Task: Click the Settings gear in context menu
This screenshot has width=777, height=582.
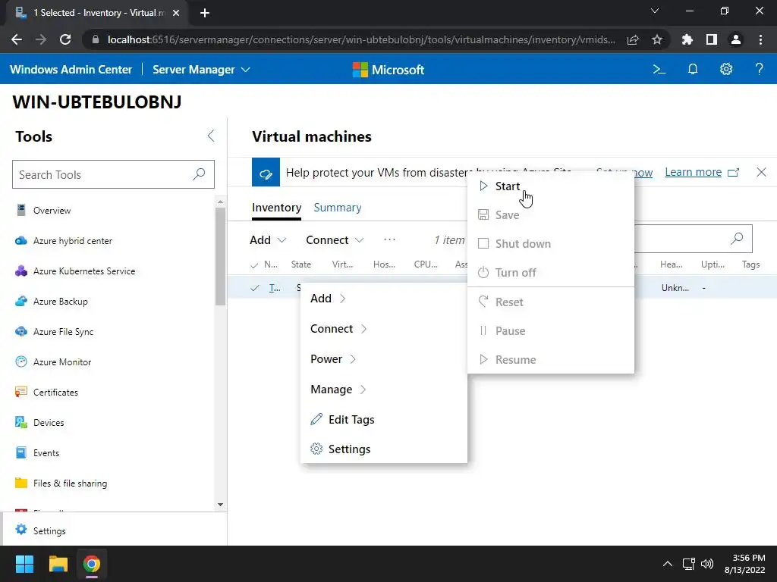Action: (316, 449)
